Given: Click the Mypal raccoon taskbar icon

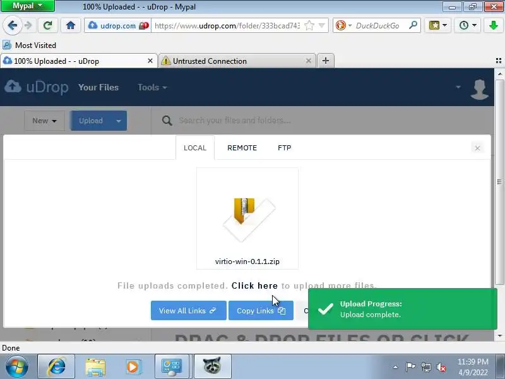Looking at the screenshot, I should point(211,366).
